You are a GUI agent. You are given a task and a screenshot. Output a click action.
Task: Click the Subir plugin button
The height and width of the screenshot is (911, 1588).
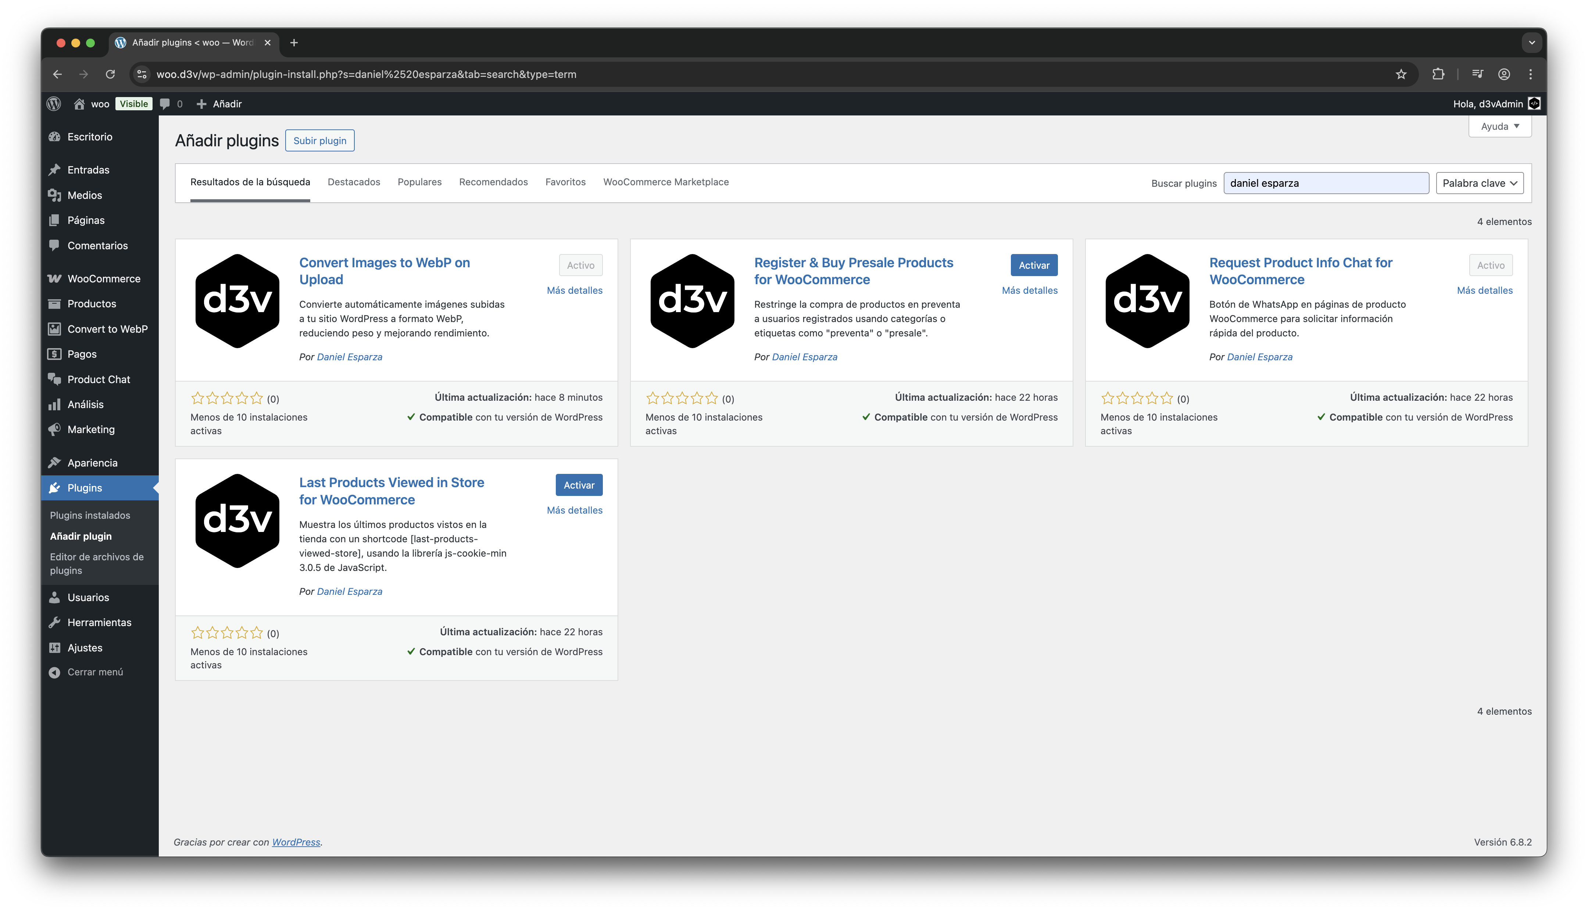[x=319, y=141]
